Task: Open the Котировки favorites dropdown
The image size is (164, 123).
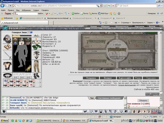Action: 105,18
